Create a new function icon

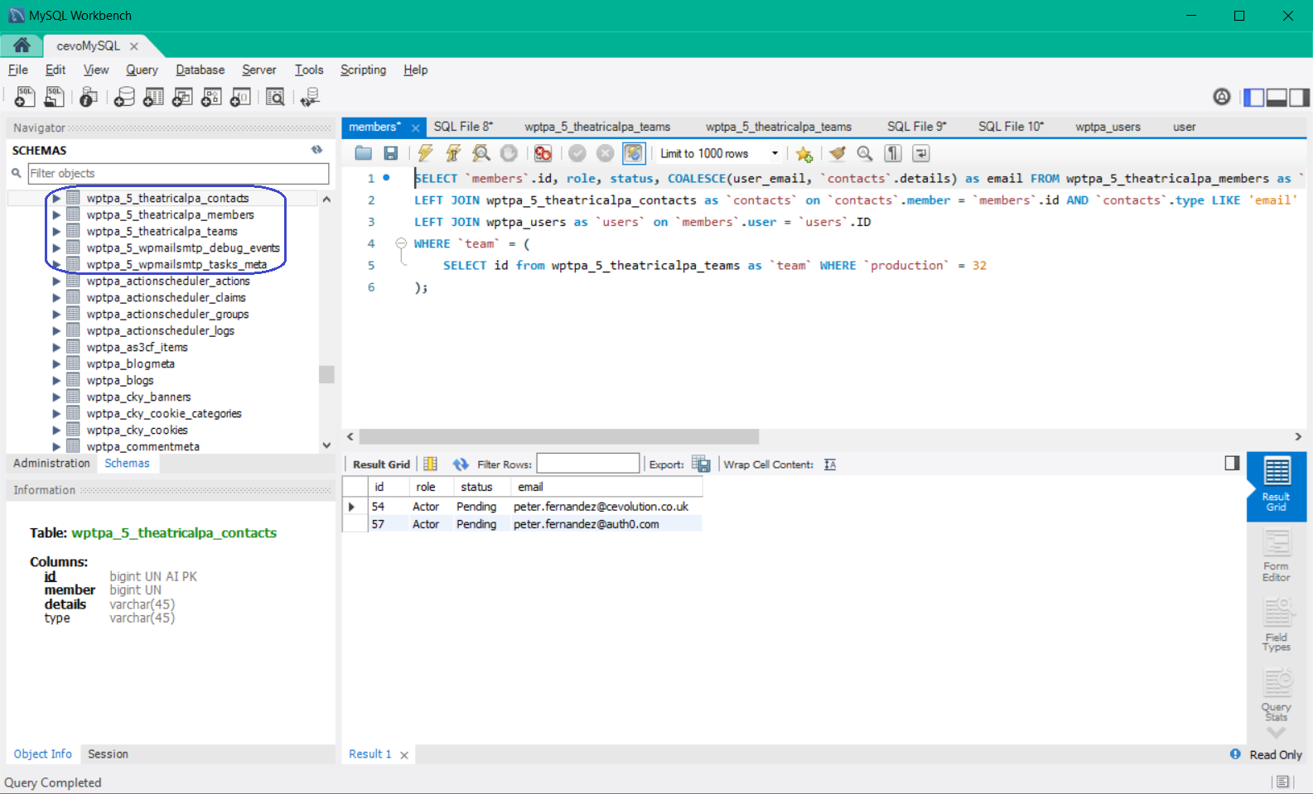tap(240, 97)
